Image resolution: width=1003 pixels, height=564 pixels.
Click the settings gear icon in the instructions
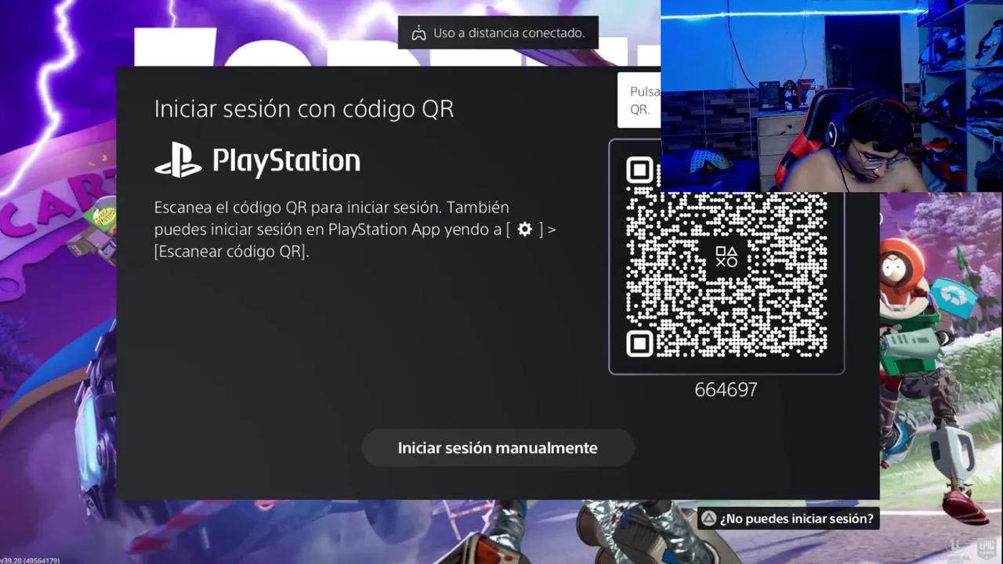(x=525, y=230)
